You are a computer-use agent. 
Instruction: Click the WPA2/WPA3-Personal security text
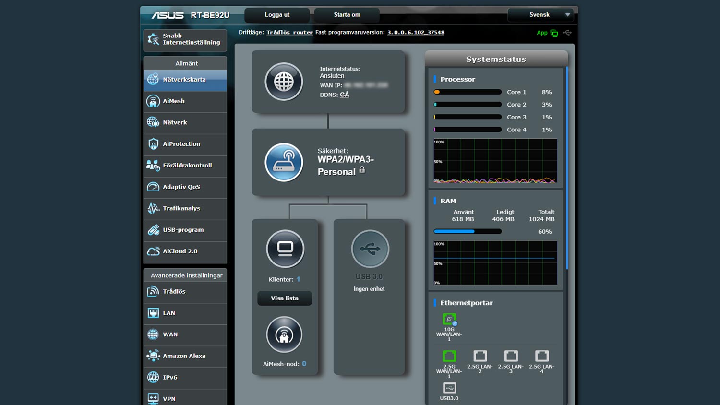click(x=346, y=166)
